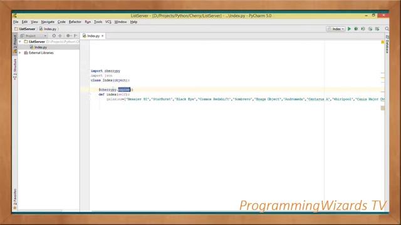Click the highlighted 'expose' decorator text
Screen dimensions: 401x225
click(x=124, y=89)
